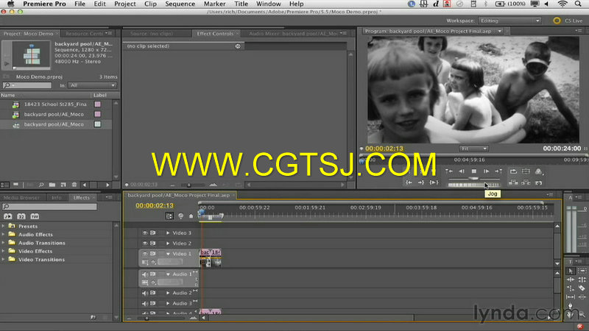
Task: Click the Extract button in Program monitor
Action: coord(526,182)
